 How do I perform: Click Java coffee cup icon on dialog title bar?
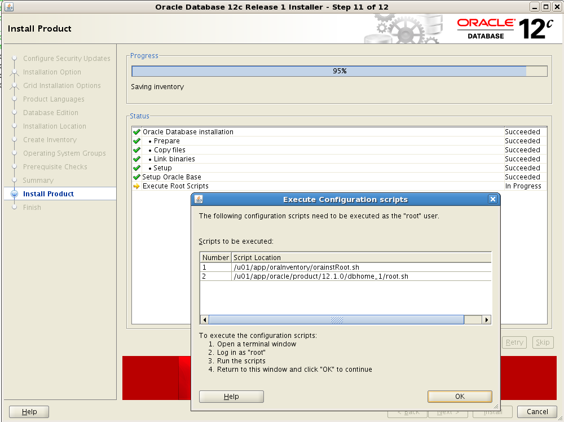click(198, 199)
